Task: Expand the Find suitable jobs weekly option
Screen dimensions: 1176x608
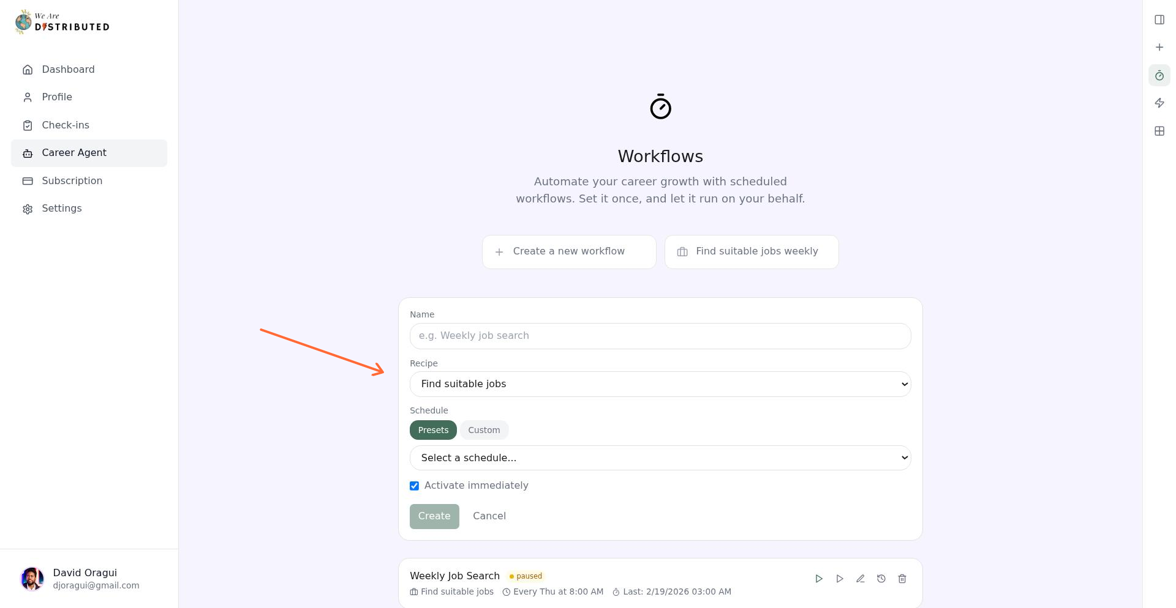Action: 752,251
